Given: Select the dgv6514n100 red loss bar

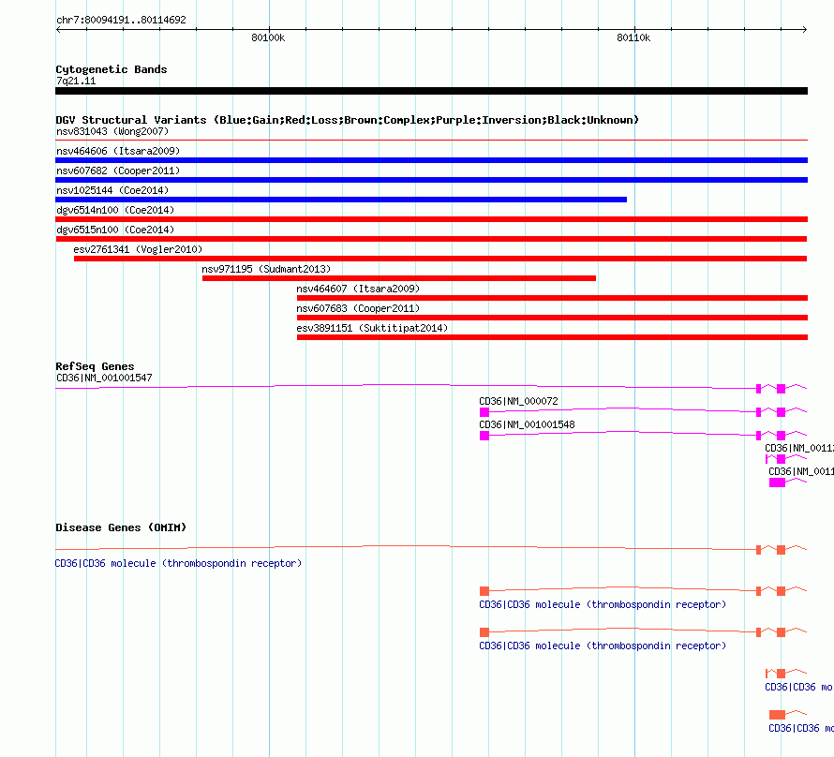Looking at the screenshot, I should [431, 219].
